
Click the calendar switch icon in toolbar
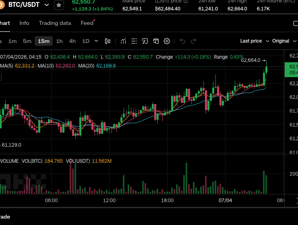pos(156,41)
